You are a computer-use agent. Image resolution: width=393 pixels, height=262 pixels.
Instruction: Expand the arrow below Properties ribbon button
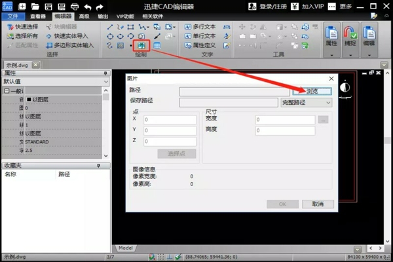331,55
